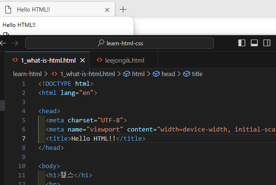276x185 pixels.
Task: Click HTML file icon in breadcrumb
Action: (x=54, y=74)
